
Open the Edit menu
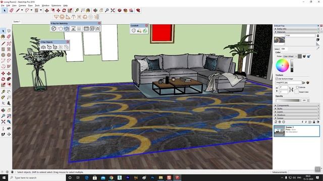[8, 6]
